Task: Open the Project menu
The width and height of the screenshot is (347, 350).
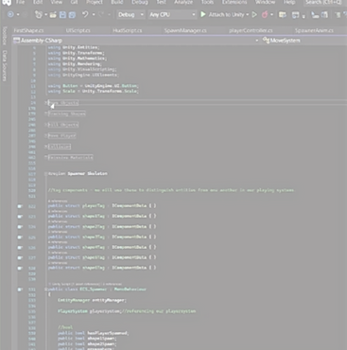Action: (95, 2)
